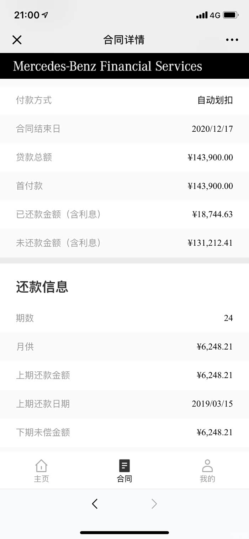
Task: Tap the home house icon
Action: (x=41, y=466)
